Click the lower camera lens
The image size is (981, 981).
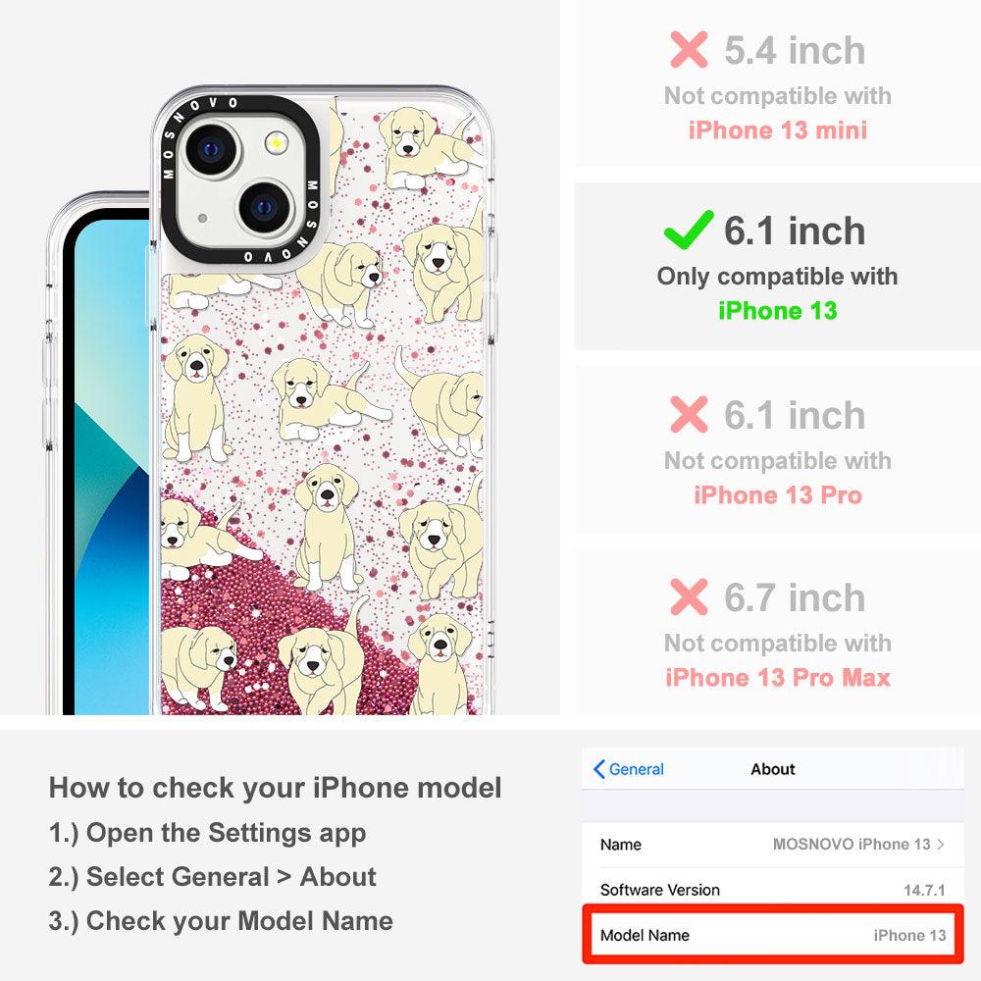point(265,207)
